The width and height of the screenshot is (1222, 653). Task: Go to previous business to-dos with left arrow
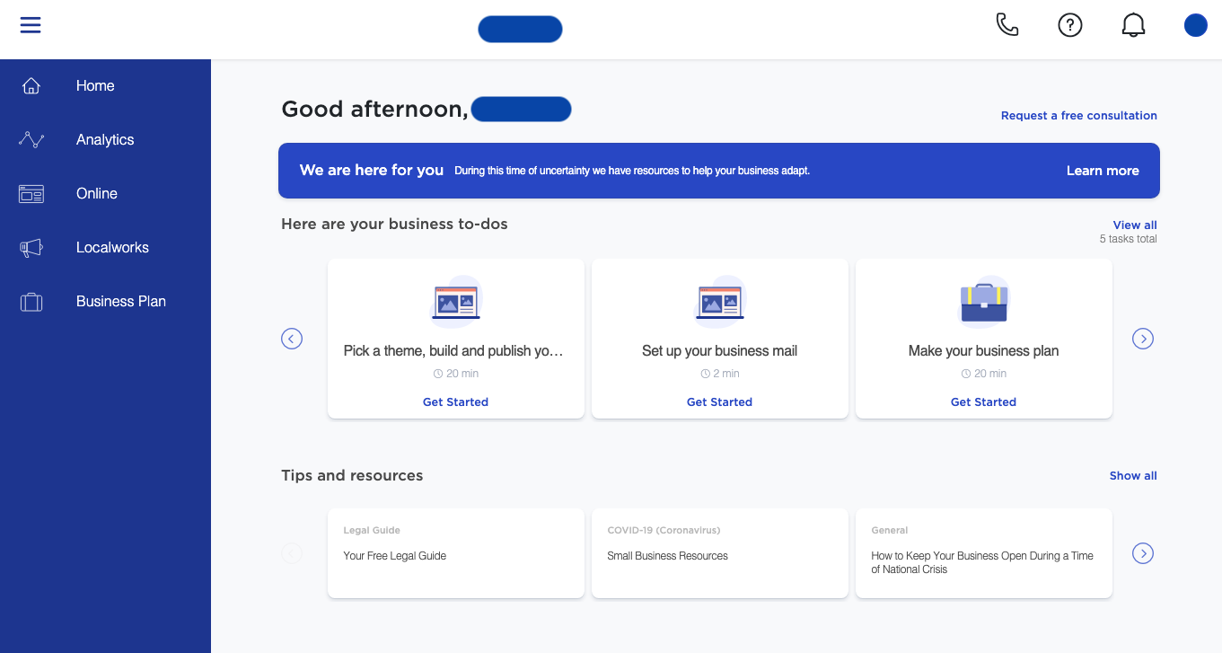click(x=292, y=339)
